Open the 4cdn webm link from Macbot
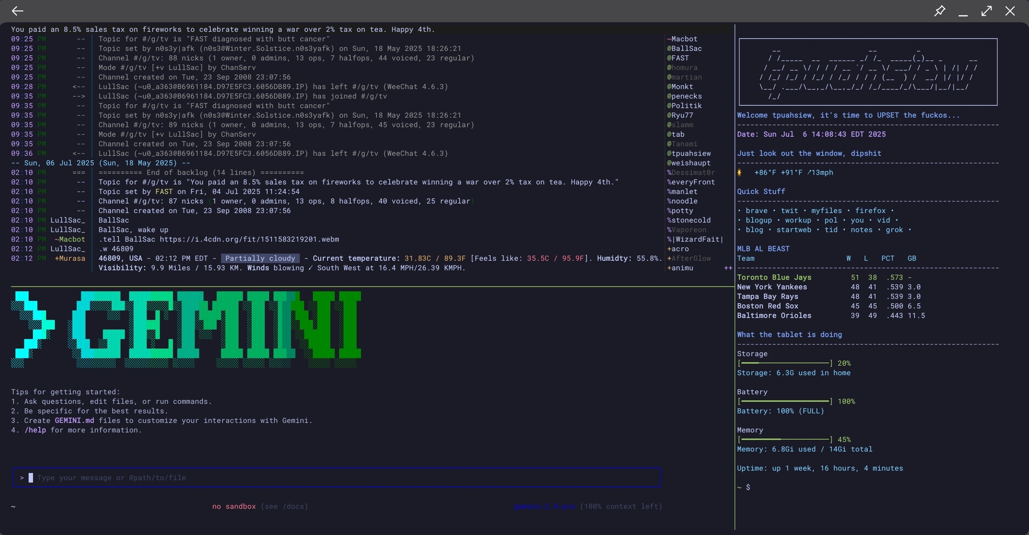 point(249,239)
